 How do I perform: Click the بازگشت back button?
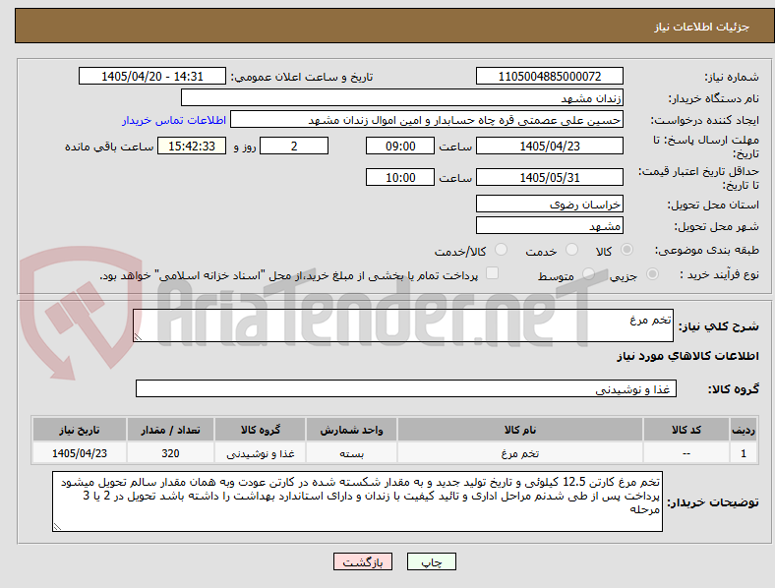coord(363,561)
